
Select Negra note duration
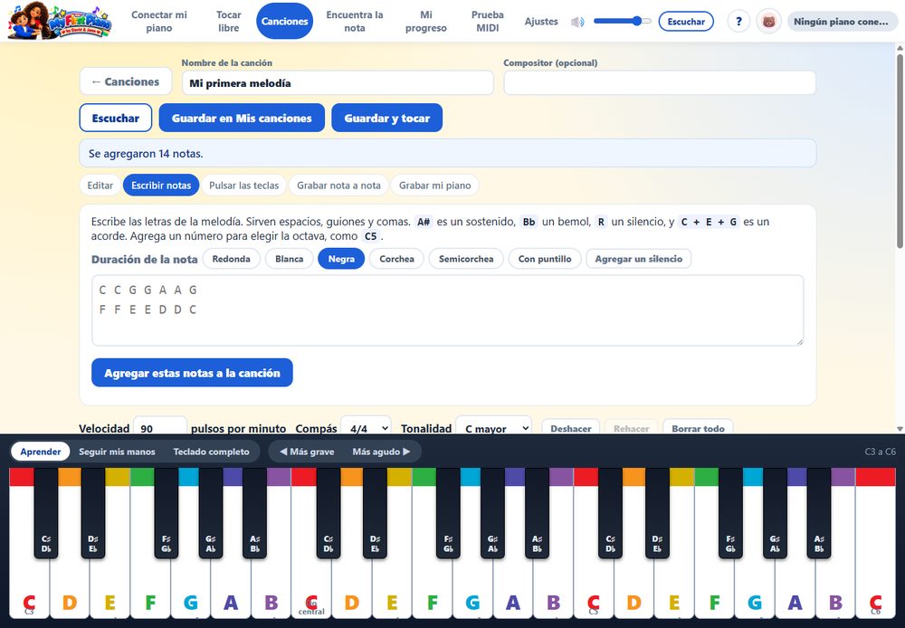pyautogui.click(x=341, y=259)
